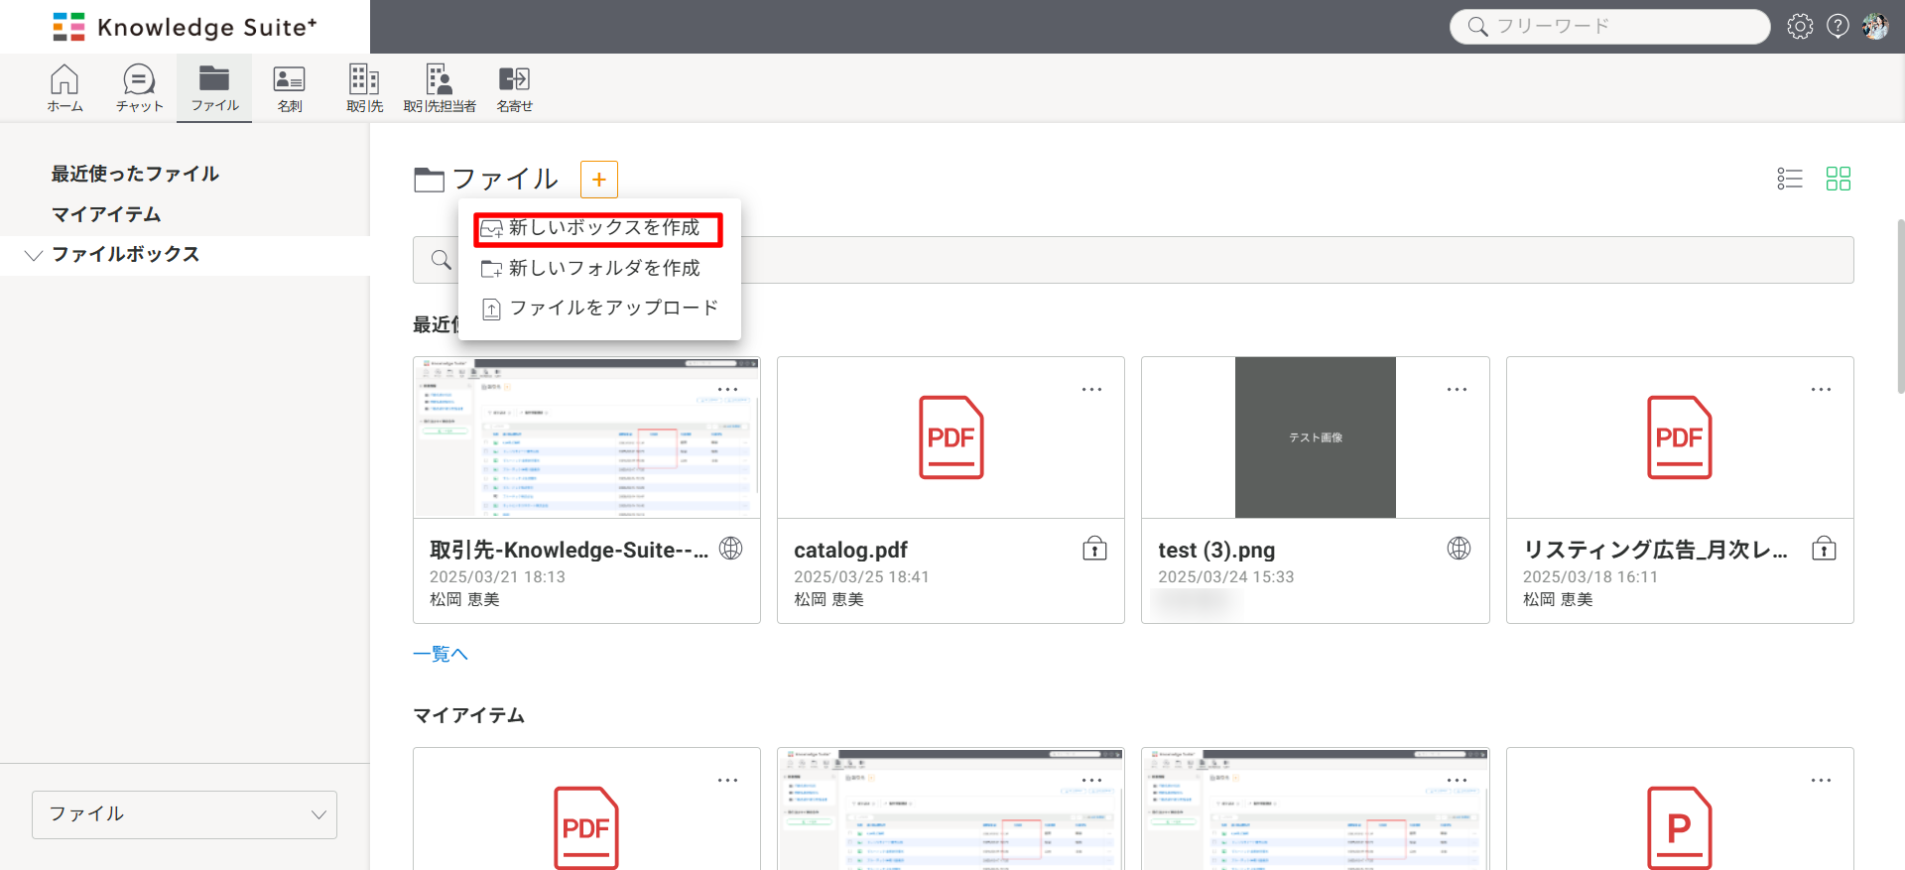The width and height of the screenshot is (1905, 870).
Task: Open the Client contacts (取引先担当者) icon
Action: 439,87
